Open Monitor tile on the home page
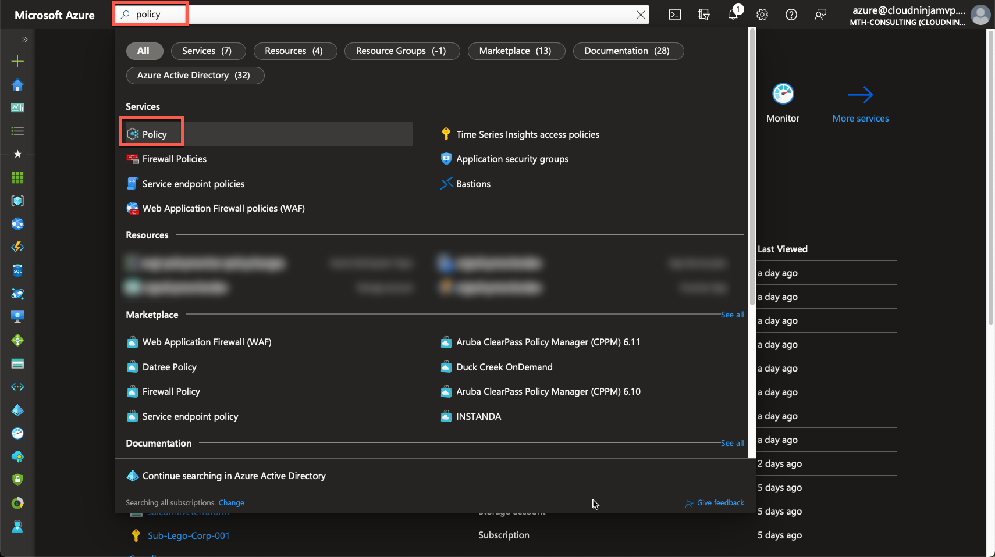The width and height of the screenshot is (995, 557). click(783, 103)
